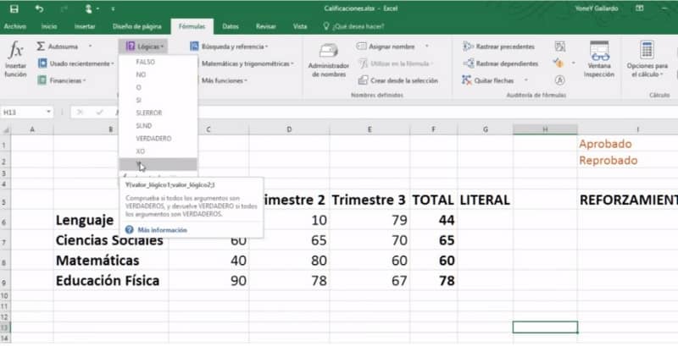Select the Educación Física cell
The width and height of the screenshot is (678, 346).
click(x=111, y=281)
